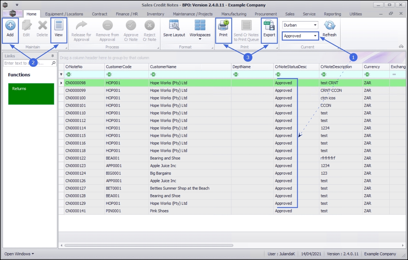Screen dimensions: 408x260
Task: Open the Reporting tab
Action: (x=332, y=14)
